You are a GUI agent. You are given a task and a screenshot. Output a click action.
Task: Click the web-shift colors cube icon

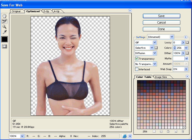(161, 131)
